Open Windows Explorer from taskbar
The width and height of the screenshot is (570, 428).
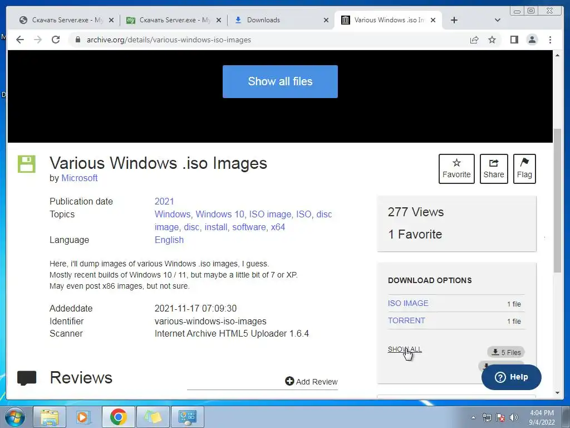50,417
